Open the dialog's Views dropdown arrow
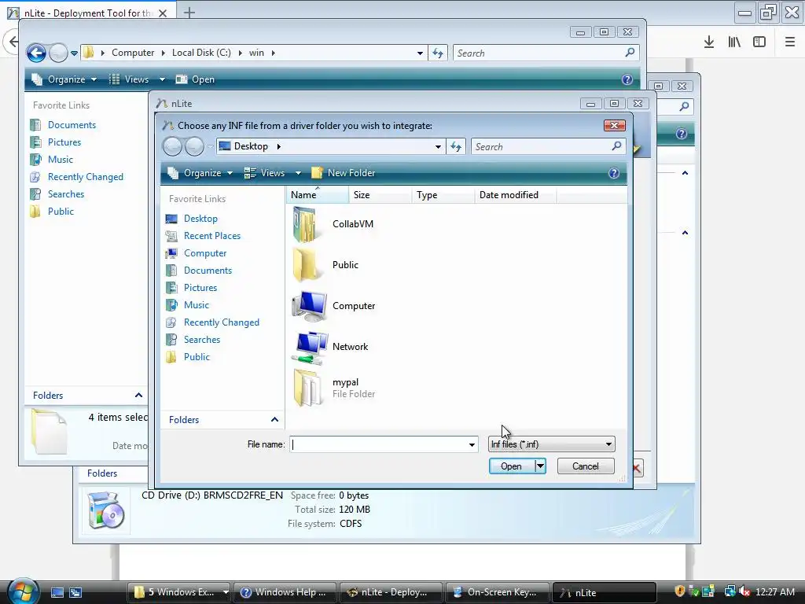The width and height of the screenshot is (805, 604). tap(298, 173)
